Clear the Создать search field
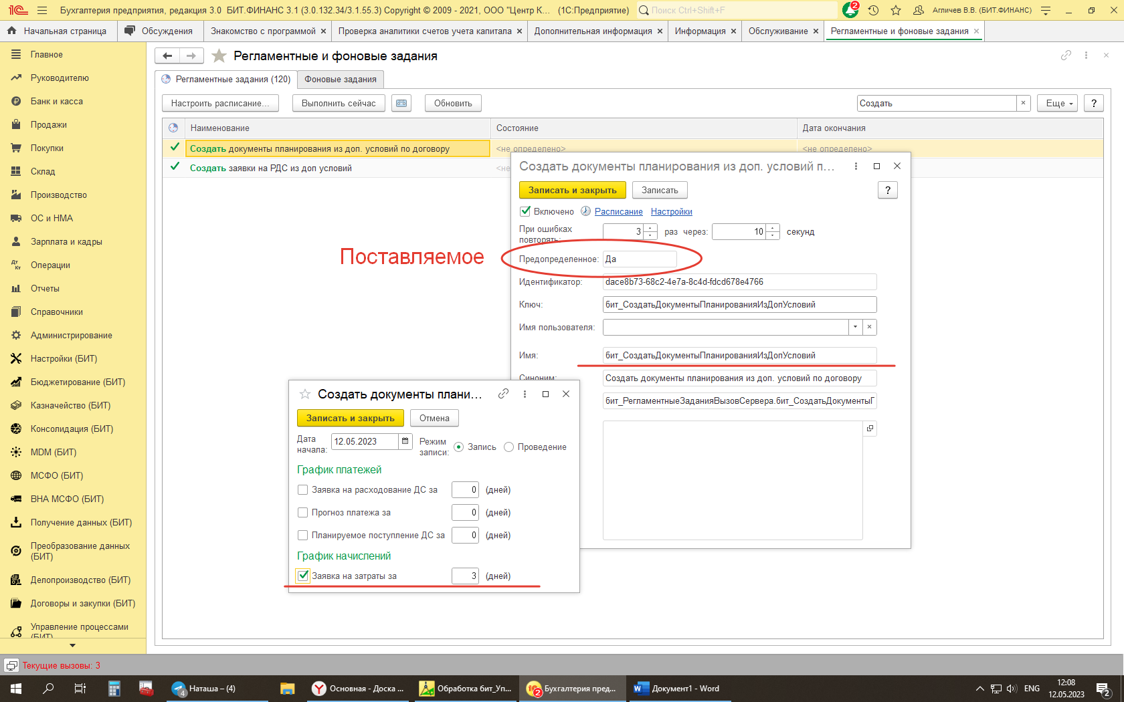1124x702 pixels. pyautogui.click(x=1023, y=103)
